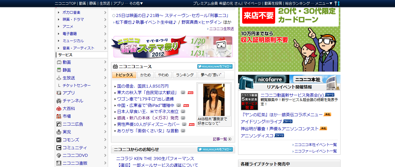The width and height of the screenshot is (395, 167).
Task: Click the 静画 icon in sidebar
Action: coord(59,70)
